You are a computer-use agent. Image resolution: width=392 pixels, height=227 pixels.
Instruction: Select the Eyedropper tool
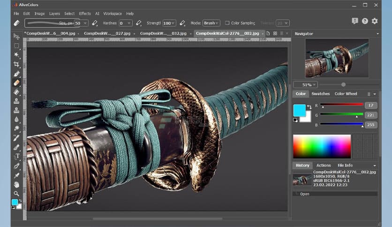(16, 175)
